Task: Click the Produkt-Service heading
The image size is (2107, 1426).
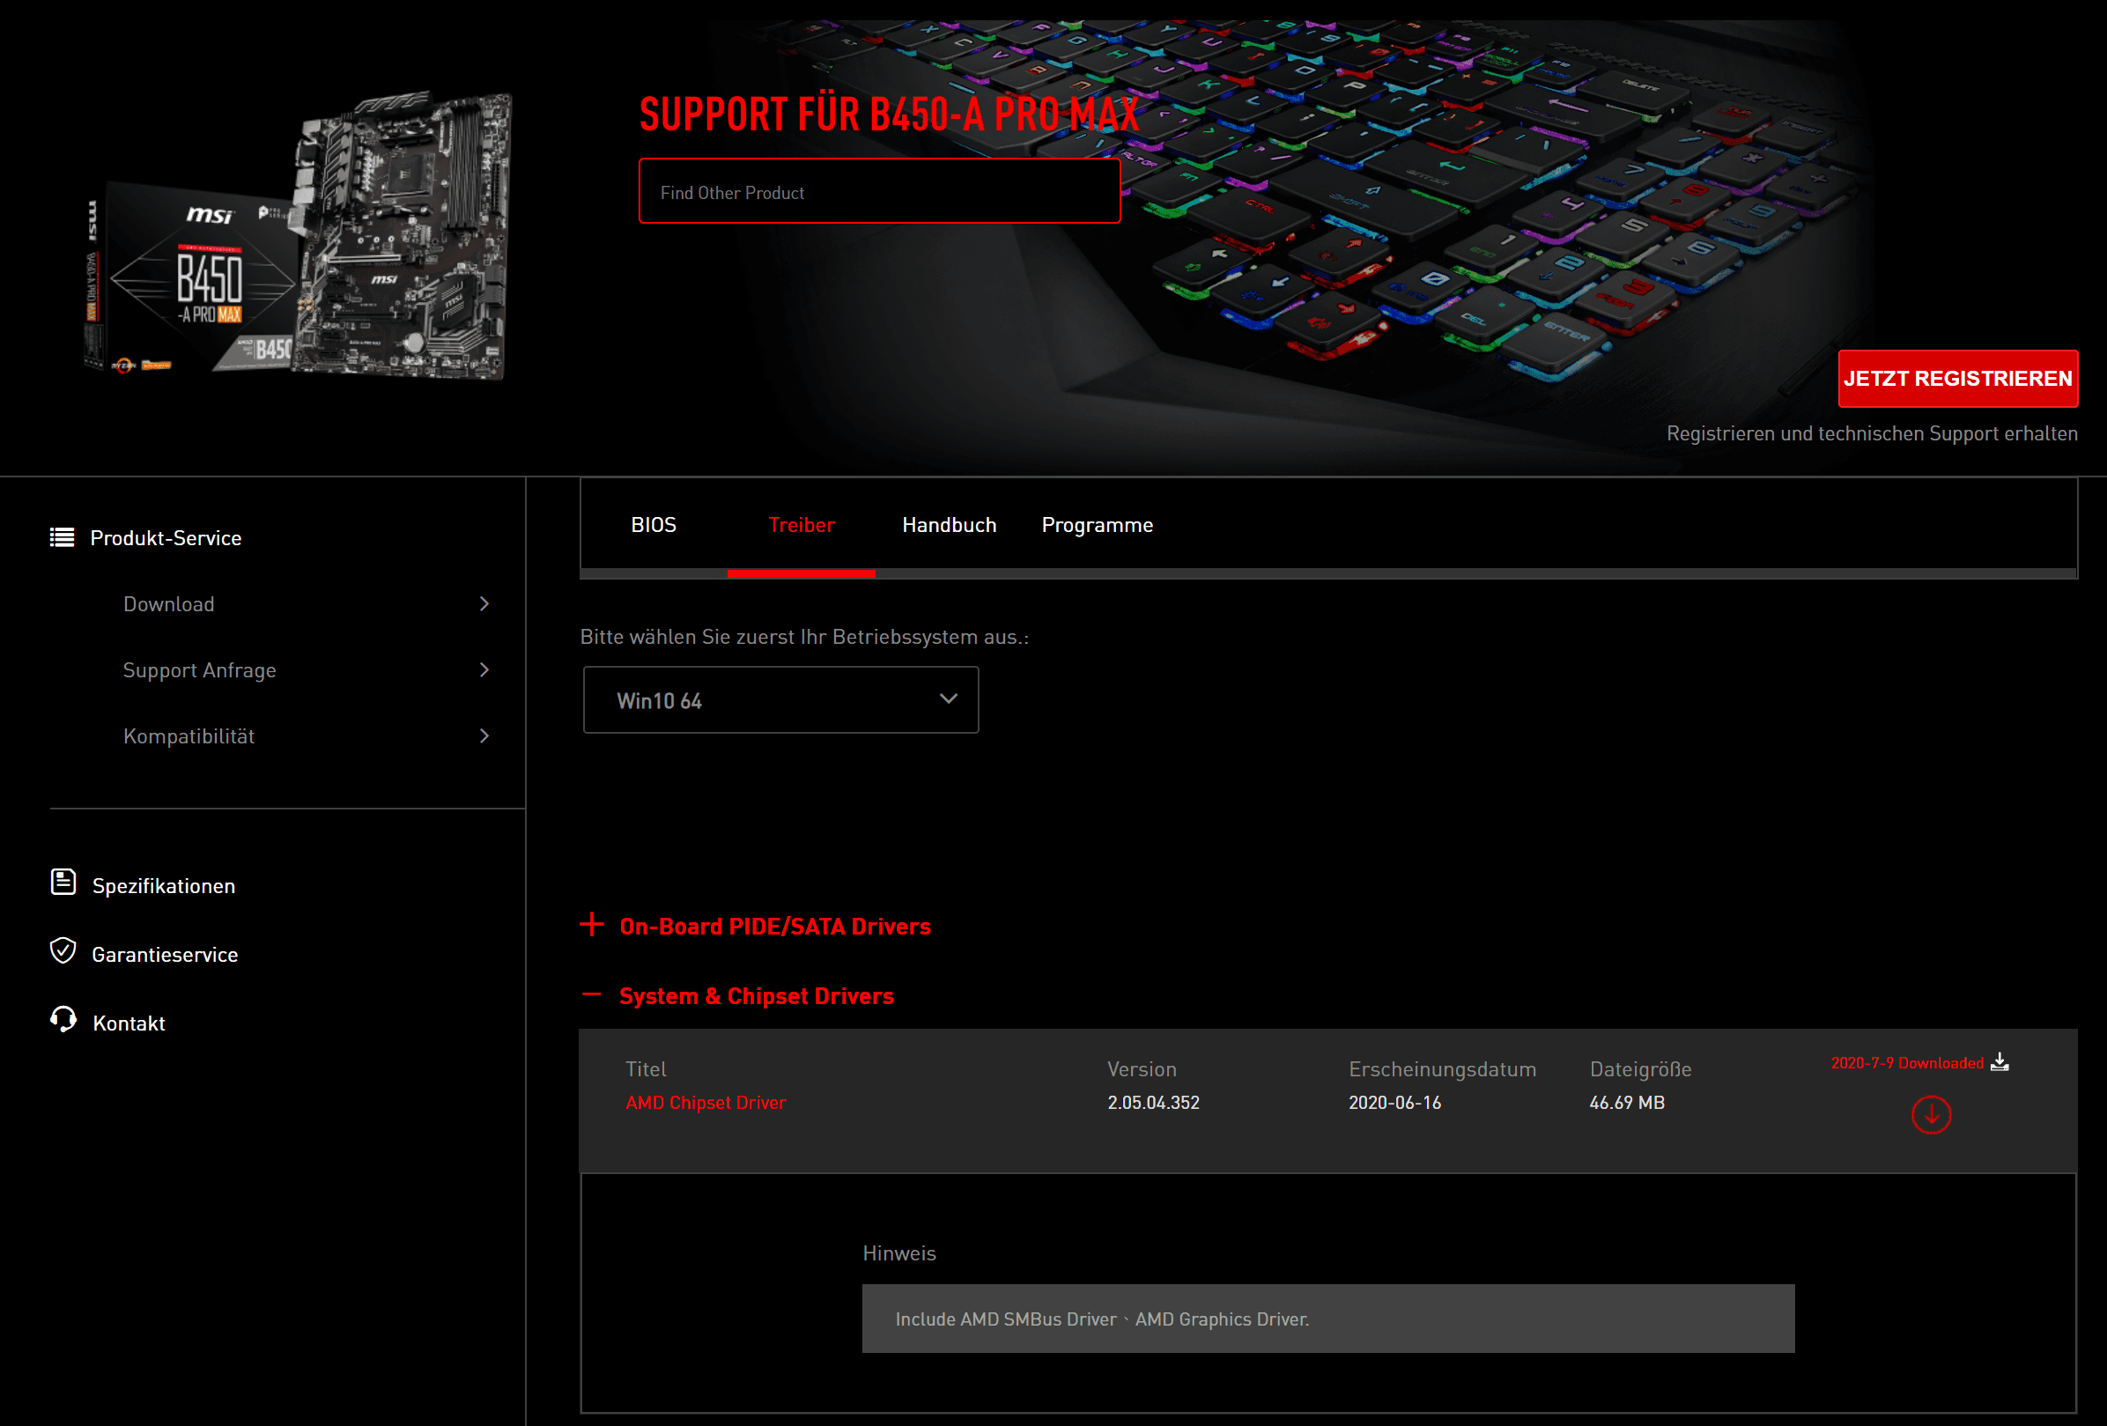Action: pyautogui.click(x=166, y=538)
